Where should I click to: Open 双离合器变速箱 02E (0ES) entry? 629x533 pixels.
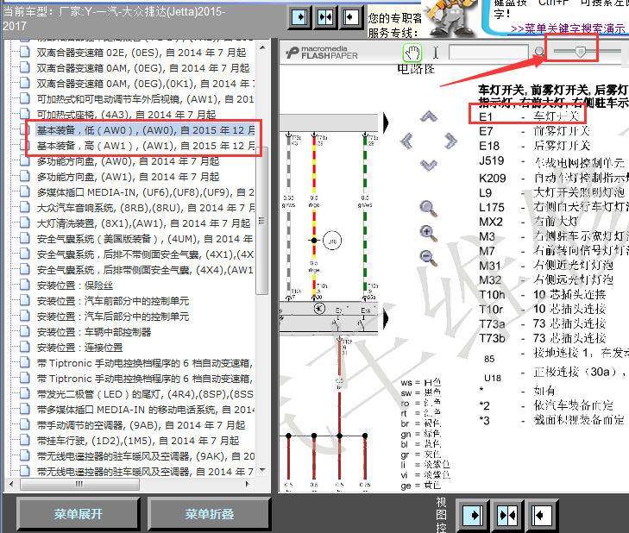point(141,53)
